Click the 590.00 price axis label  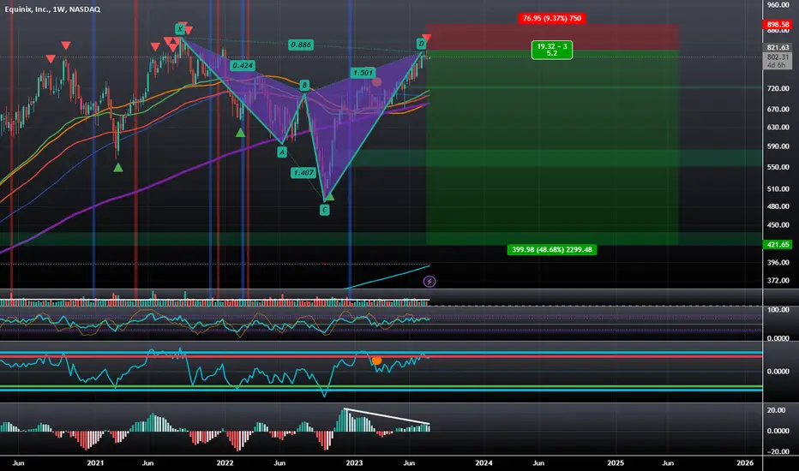click(x=778, y=146)
